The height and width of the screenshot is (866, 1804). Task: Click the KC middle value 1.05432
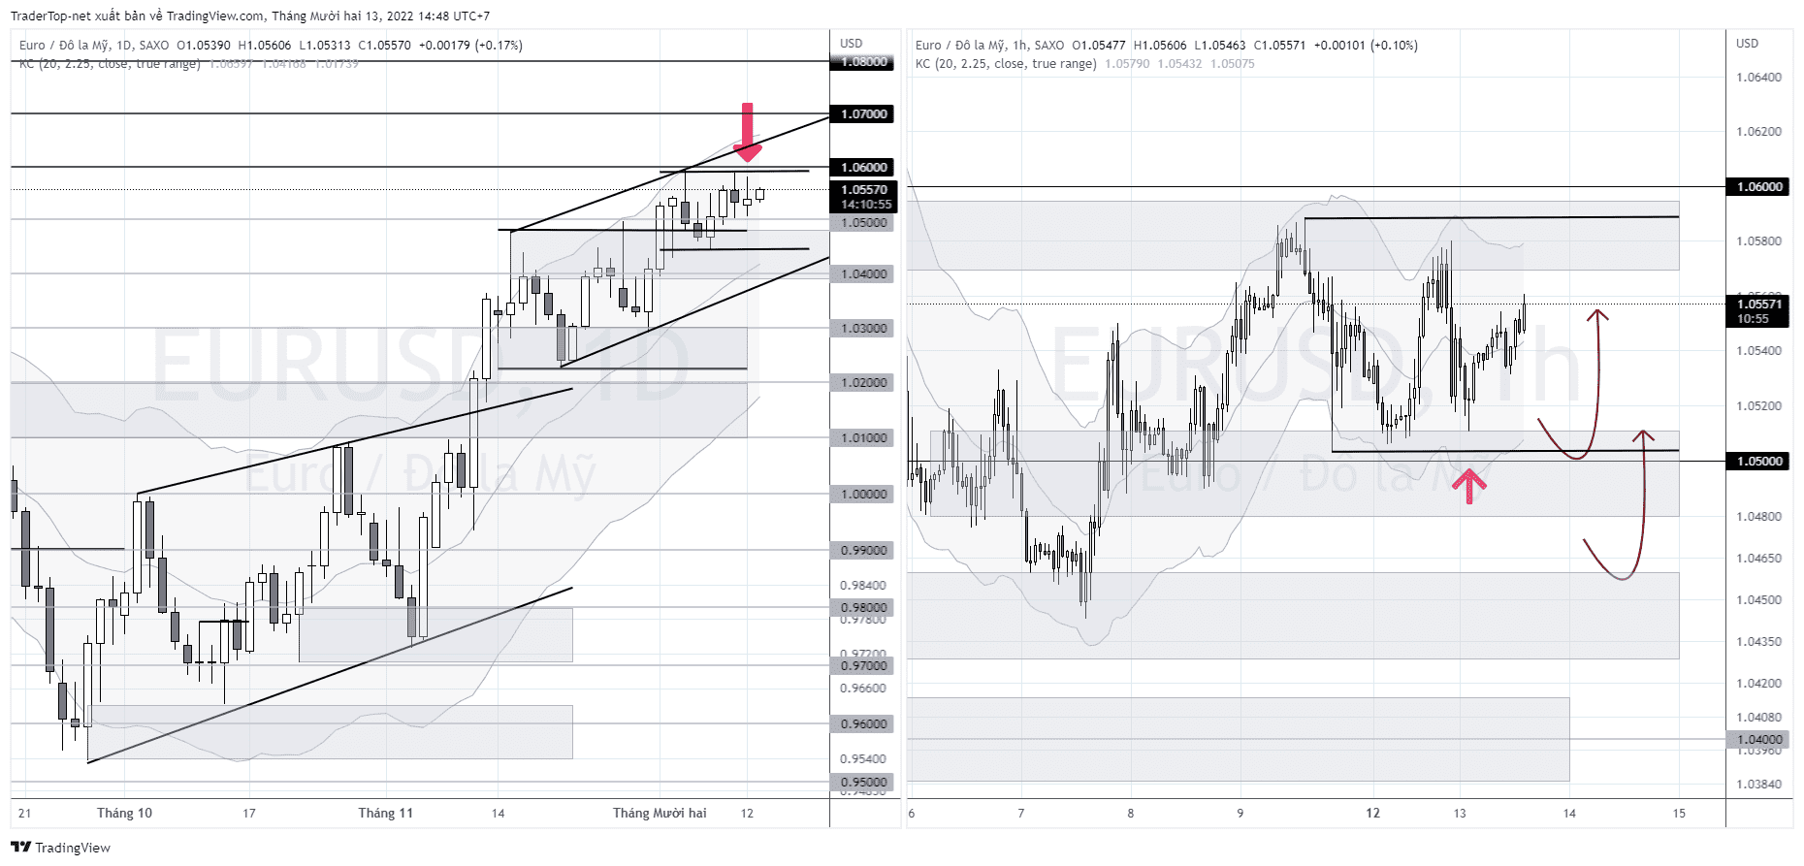pos(1179,64)
